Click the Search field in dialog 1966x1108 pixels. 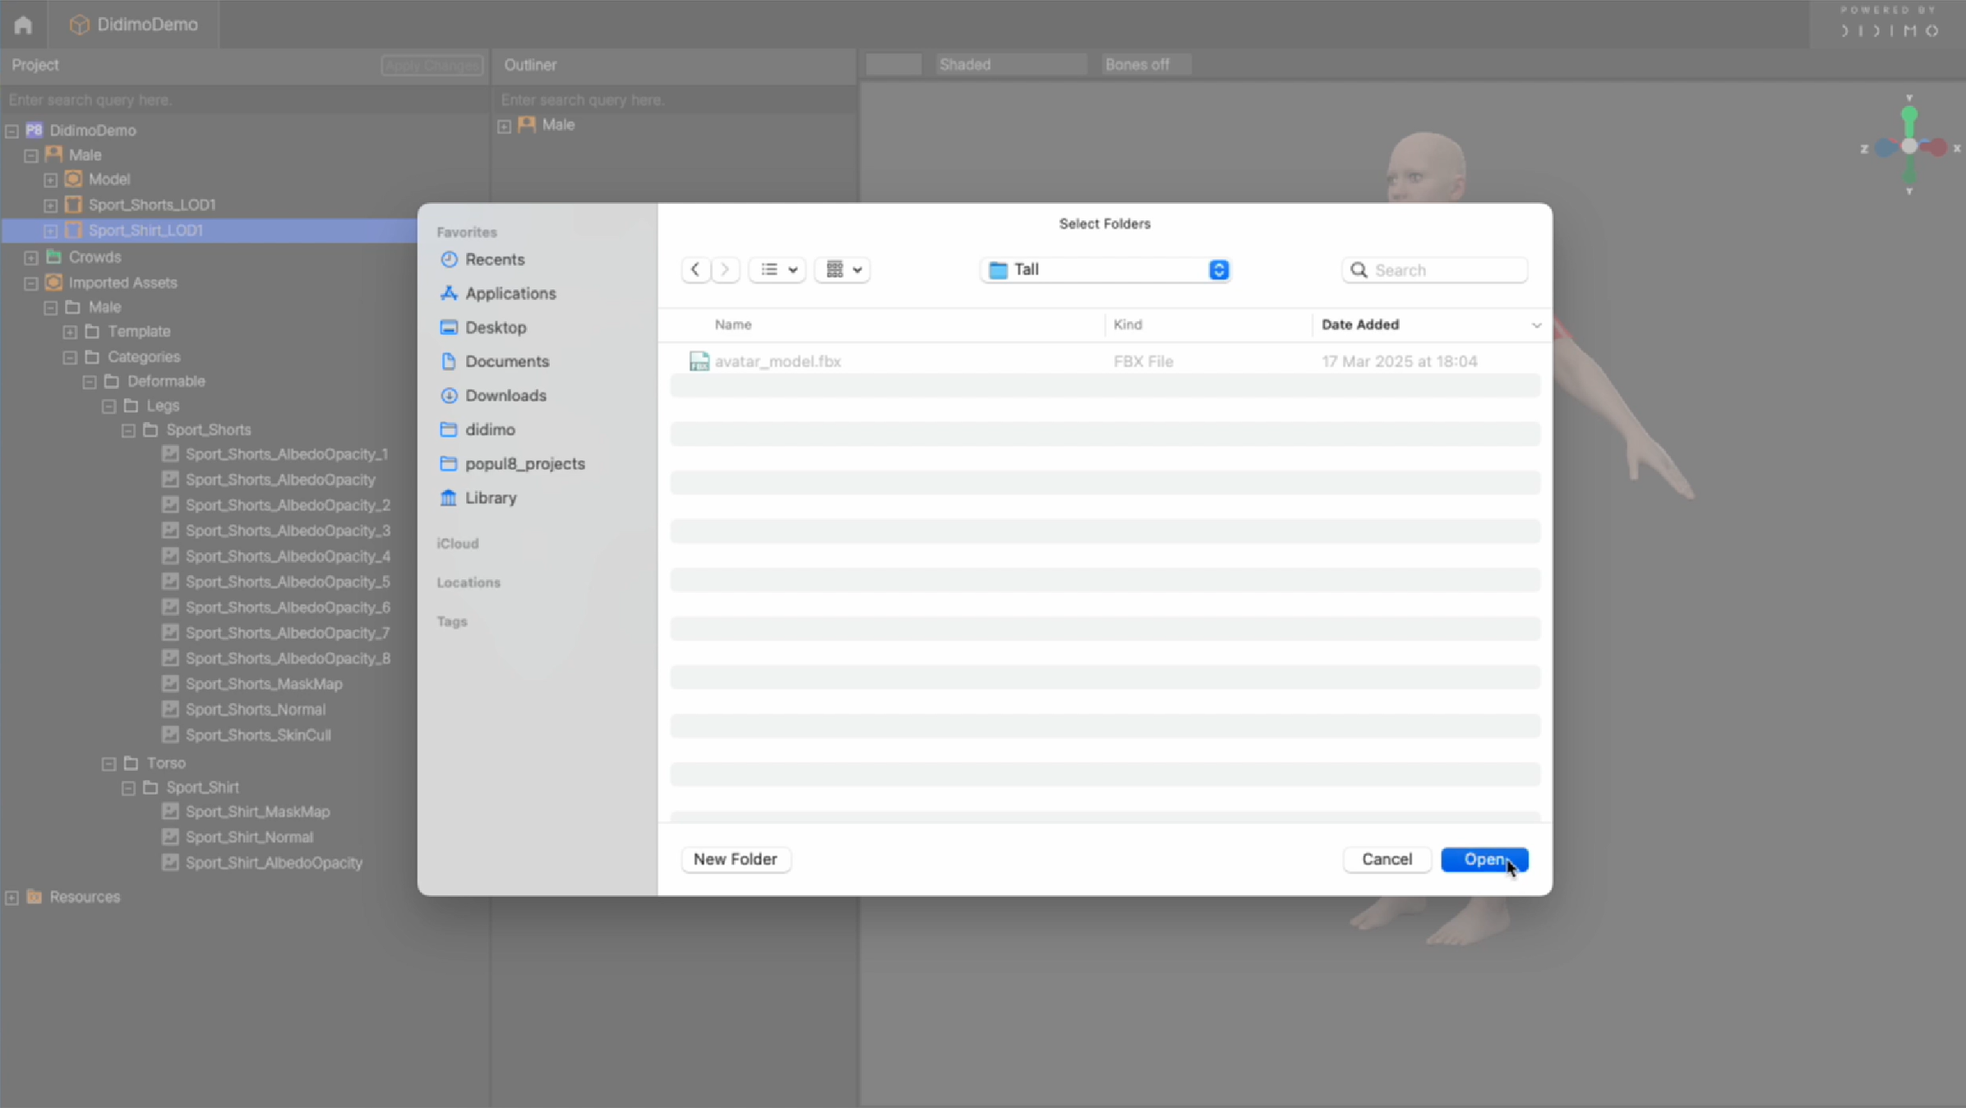1434,269
